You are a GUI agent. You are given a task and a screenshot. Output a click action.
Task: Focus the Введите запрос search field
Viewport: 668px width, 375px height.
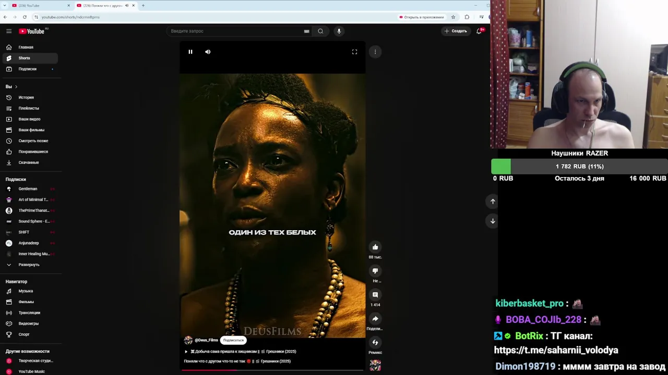(240, 31)
